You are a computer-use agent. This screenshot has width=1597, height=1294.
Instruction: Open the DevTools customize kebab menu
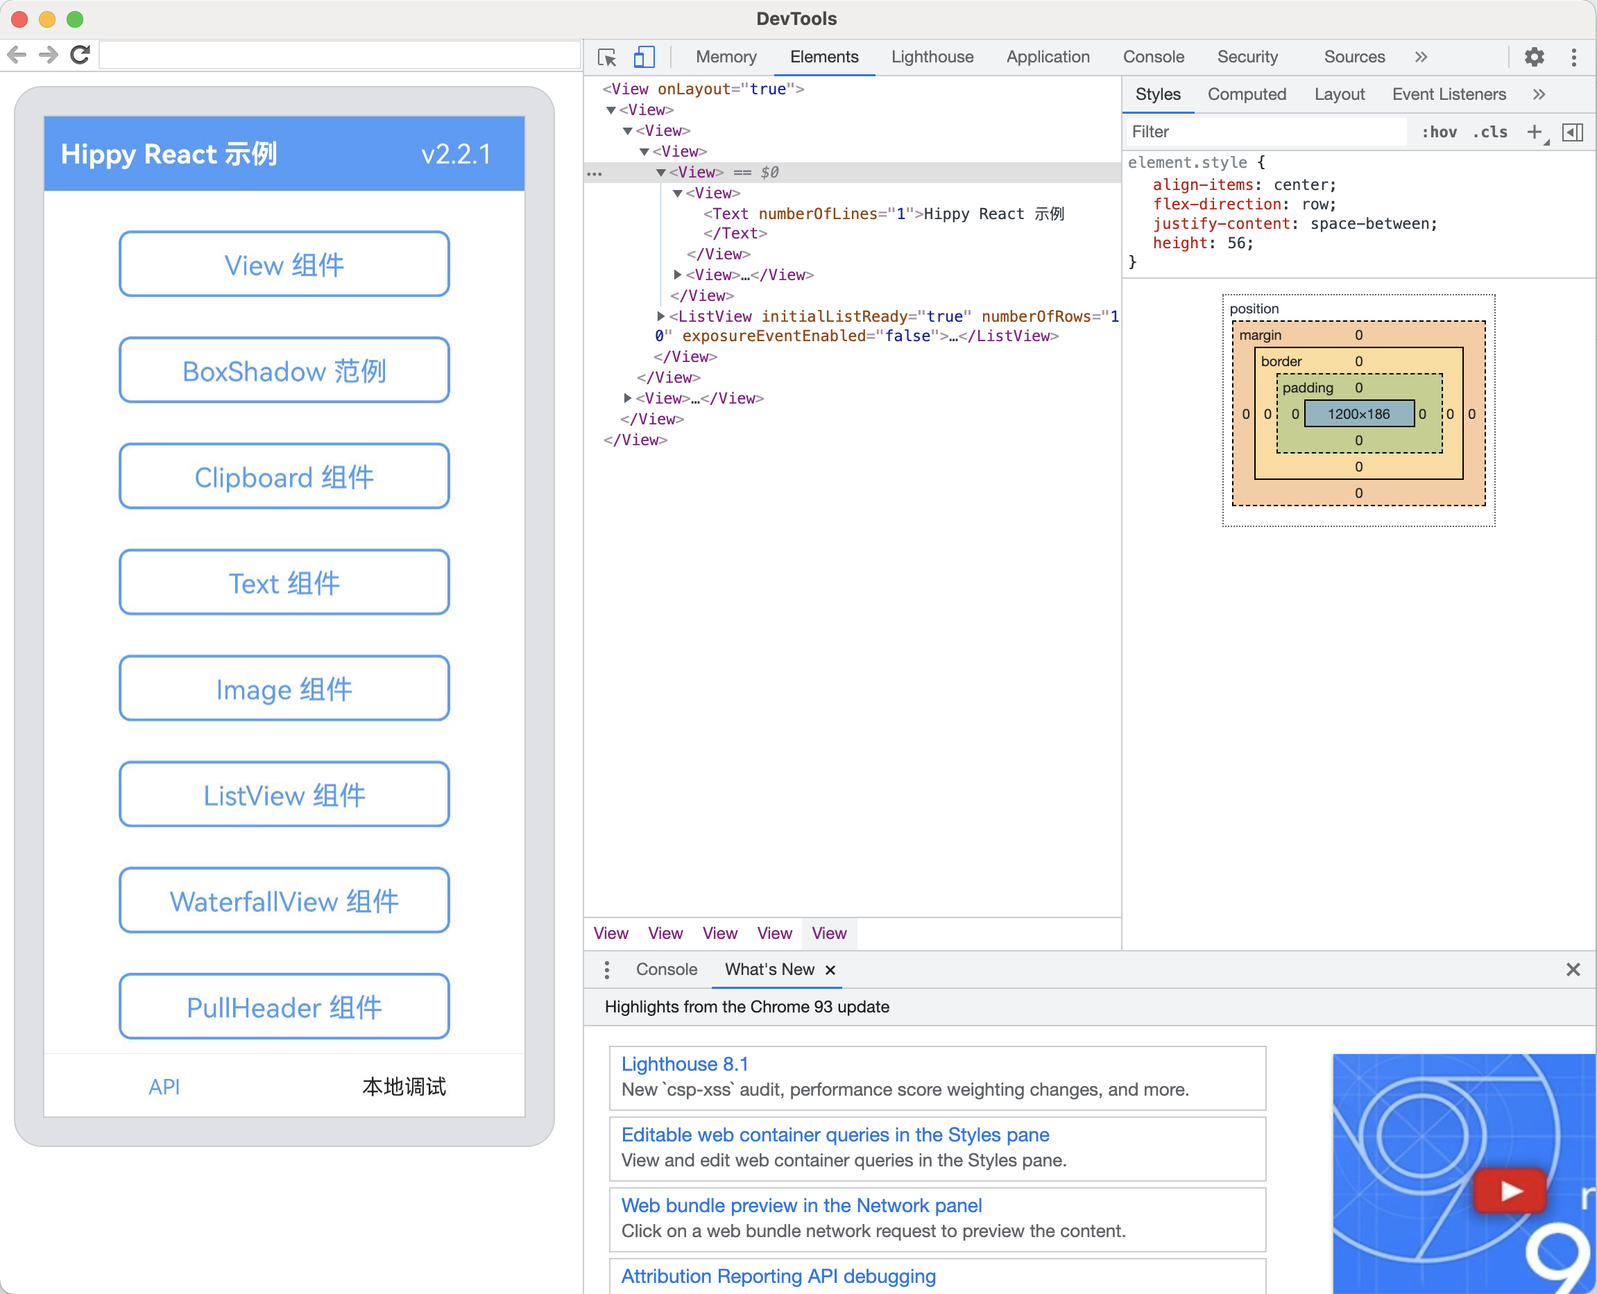click(1574, 58)
